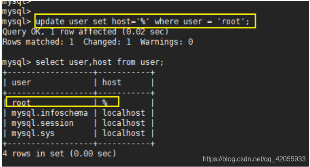This screenshot has width=310, height=167.
Task: Click the 'Rows matched: 1' text
Action: coord(38,42)
